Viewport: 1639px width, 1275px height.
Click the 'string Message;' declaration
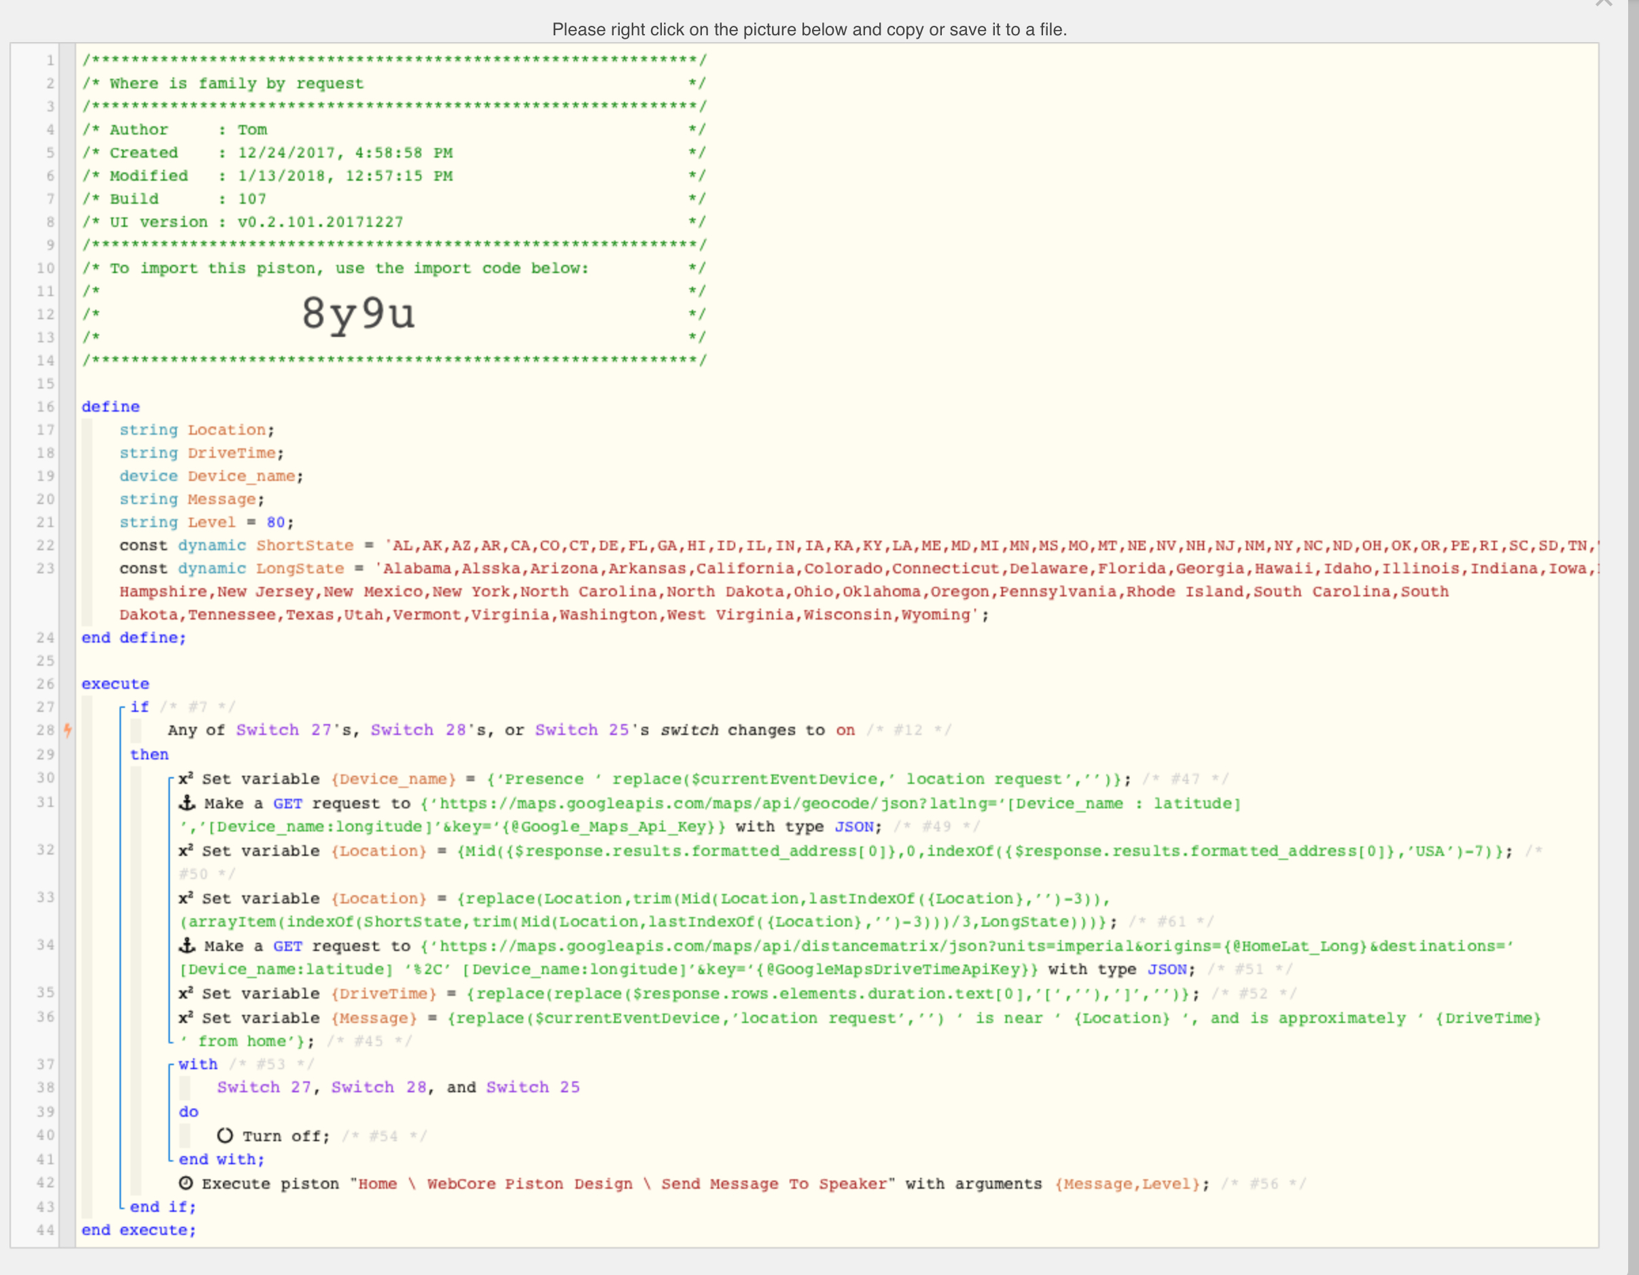tap(192, 499)
